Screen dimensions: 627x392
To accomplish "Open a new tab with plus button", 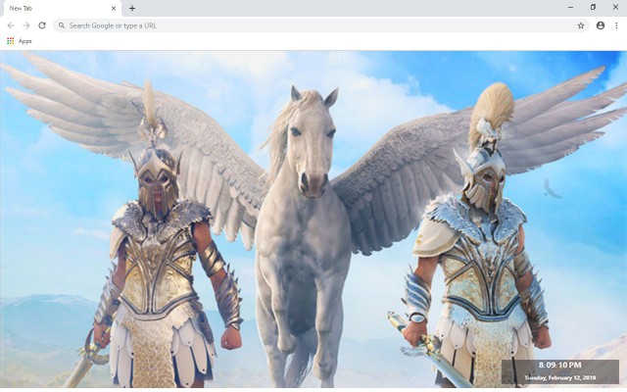I will 132,8.
